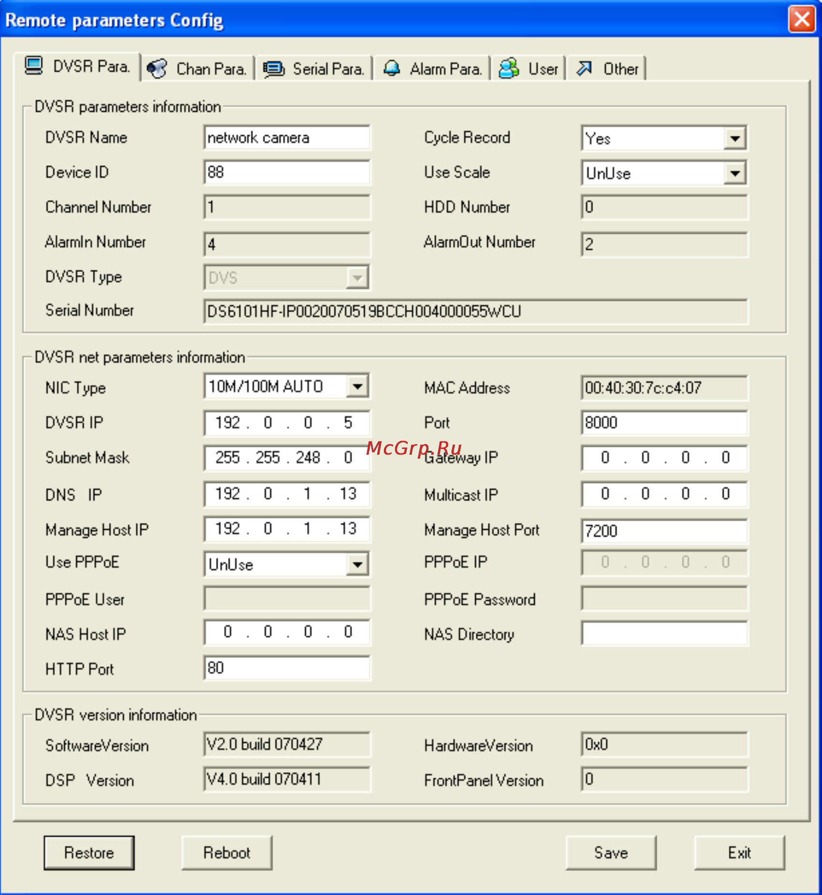Screen dimensions: 822x895
Task: Save the configuration
Action: 611,853
